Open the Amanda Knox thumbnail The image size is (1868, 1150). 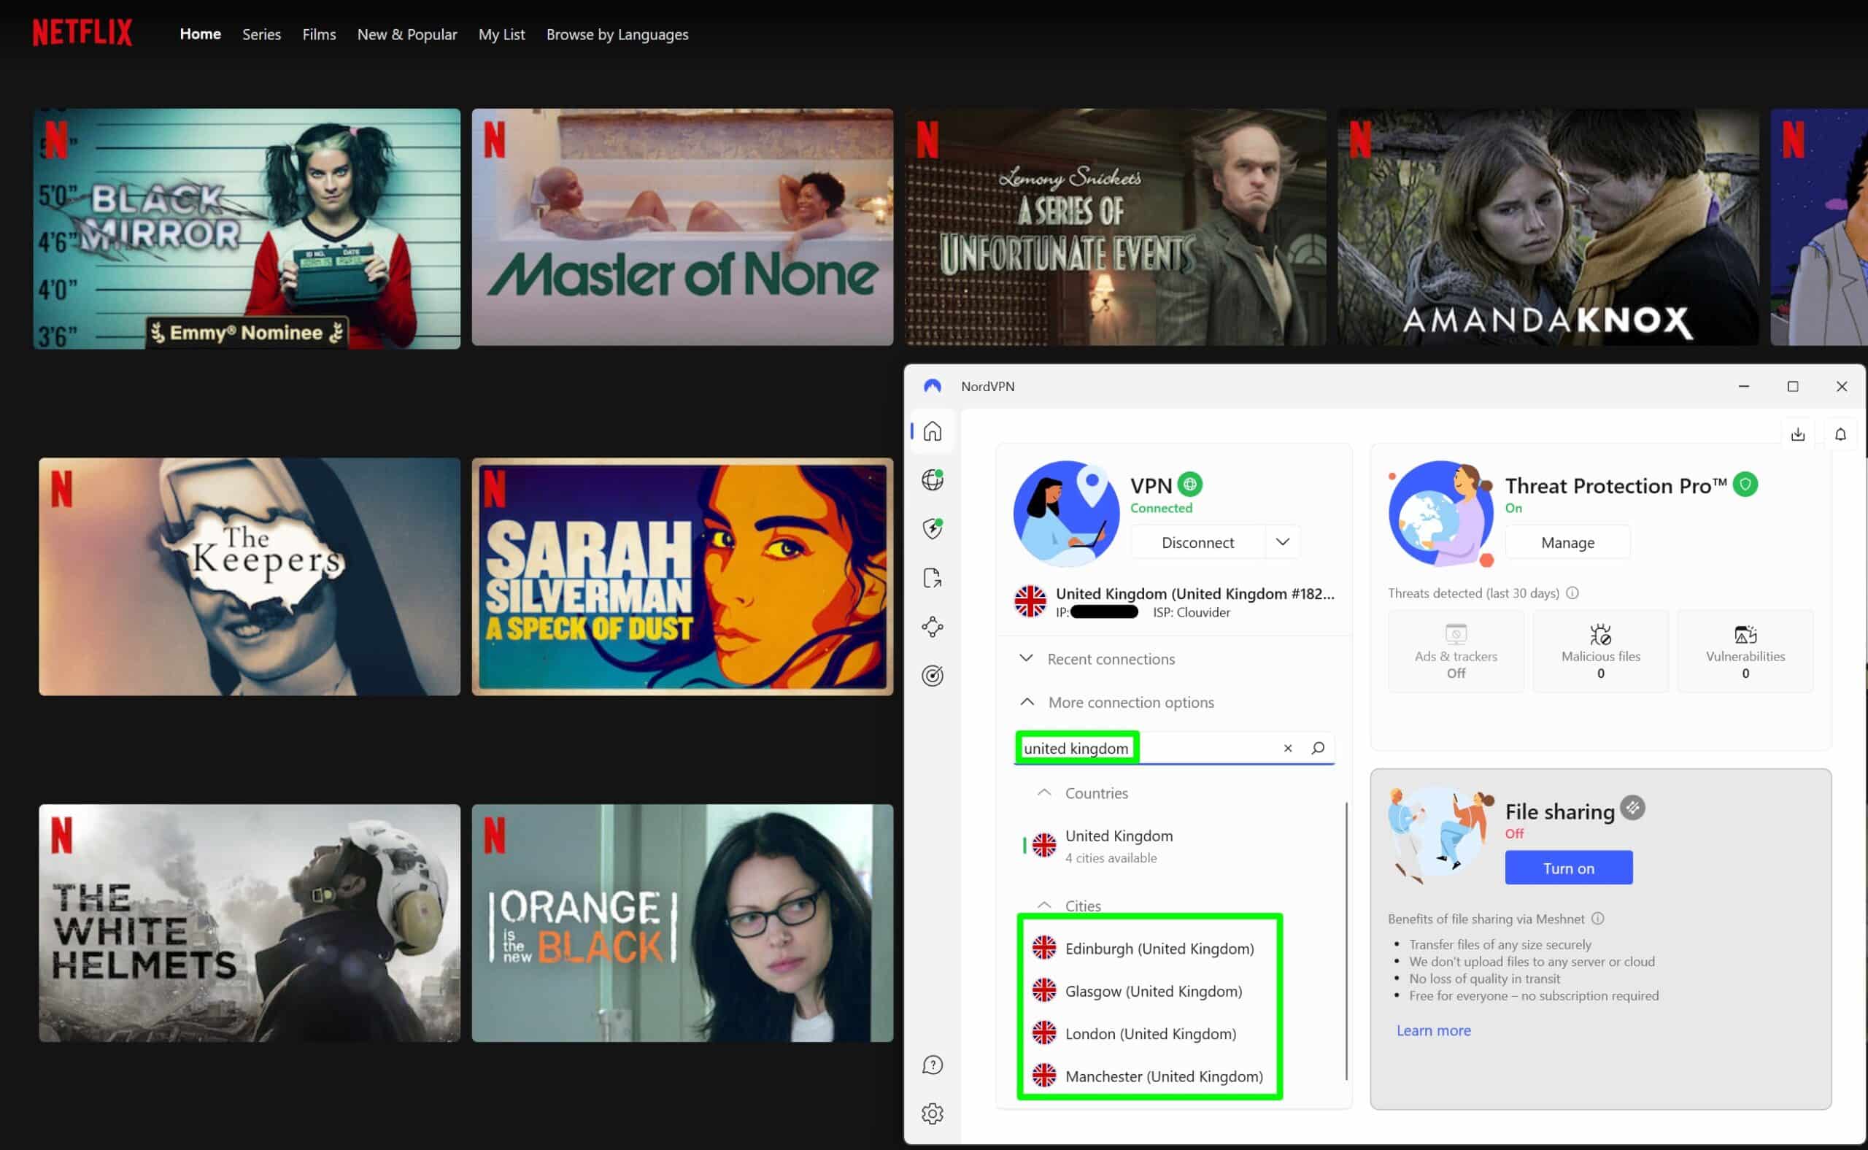(x=1548, y=227)
